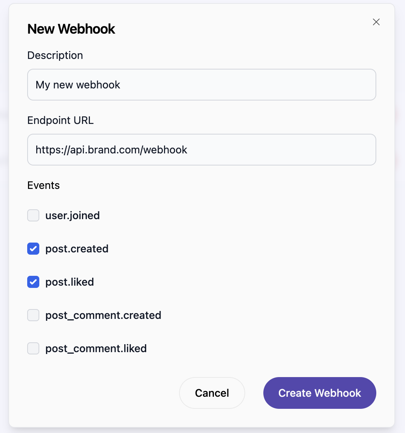Click inside the Description input field
Image resolution: width=405 pixels, height=433 pixels.
(201, 85)
